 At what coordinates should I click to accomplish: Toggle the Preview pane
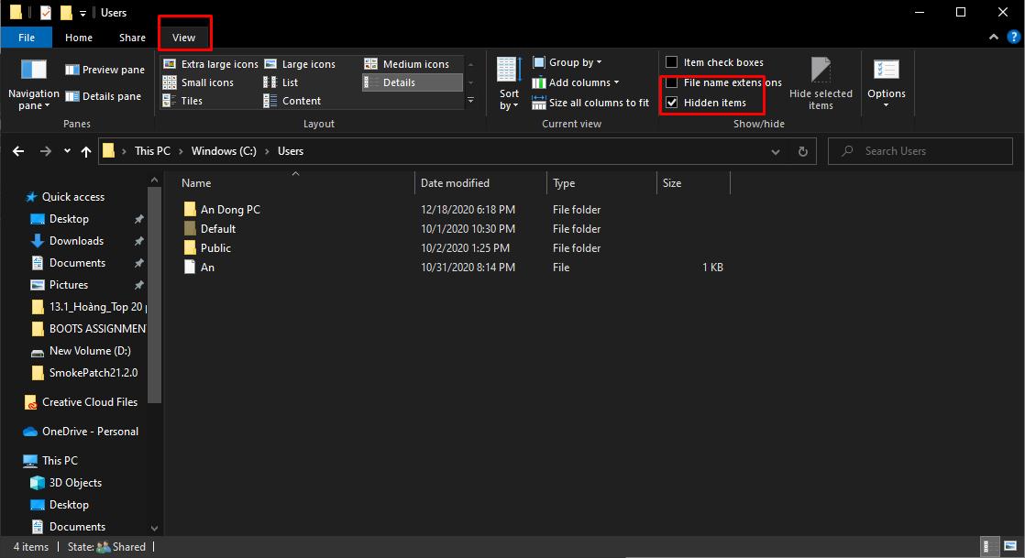105,70
